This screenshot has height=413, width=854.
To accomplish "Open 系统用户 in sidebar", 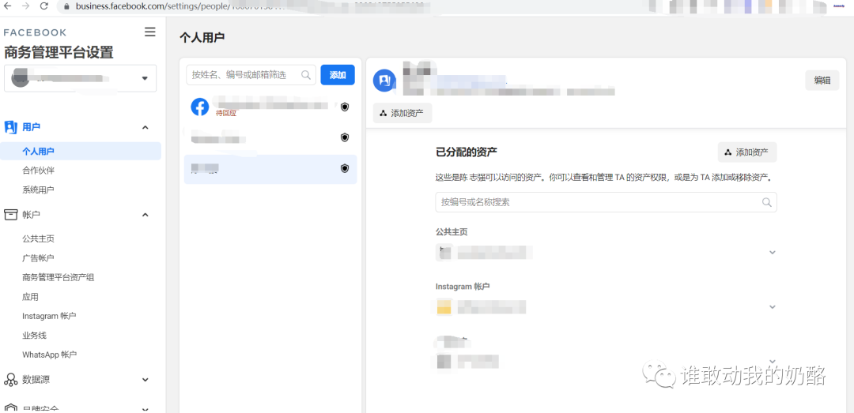I will click(38, 190).
